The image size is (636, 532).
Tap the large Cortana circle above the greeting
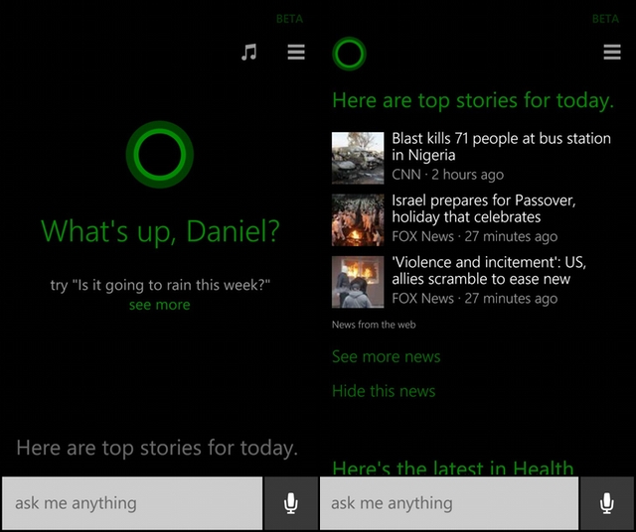[x=159, y=153]
